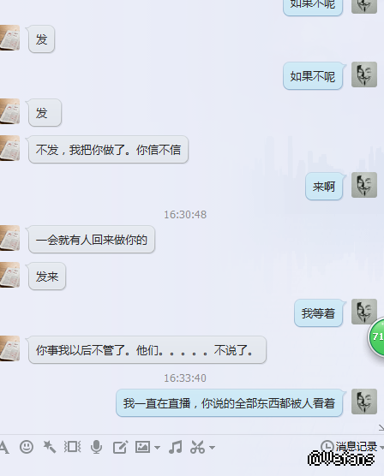Open the font settings A icon

click(x=4, y=447)
